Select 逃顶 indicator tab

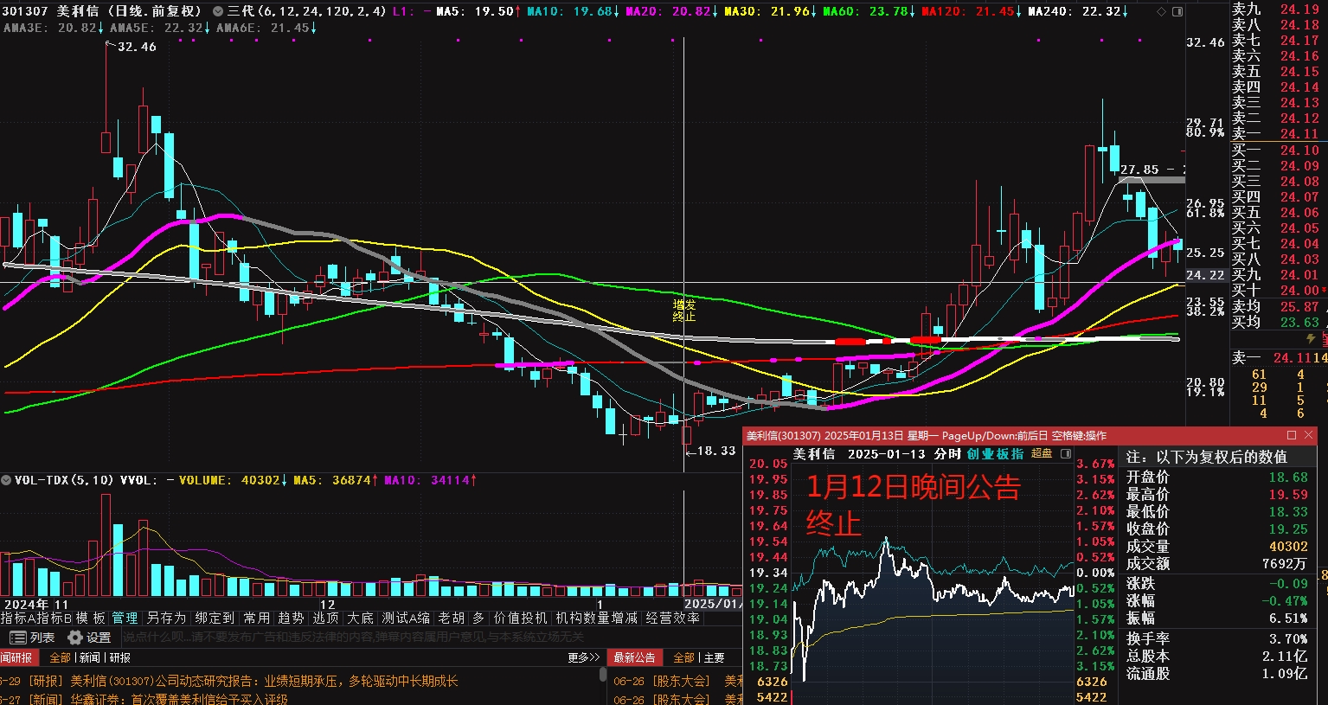pyautogui.click(x=326, y=618)
